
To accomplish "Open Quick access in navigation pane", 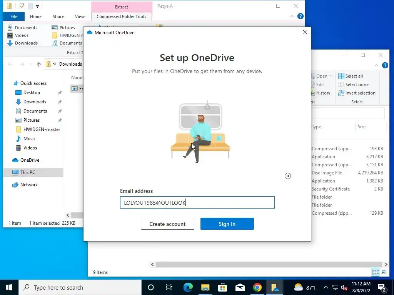I will tap(33, 83).
